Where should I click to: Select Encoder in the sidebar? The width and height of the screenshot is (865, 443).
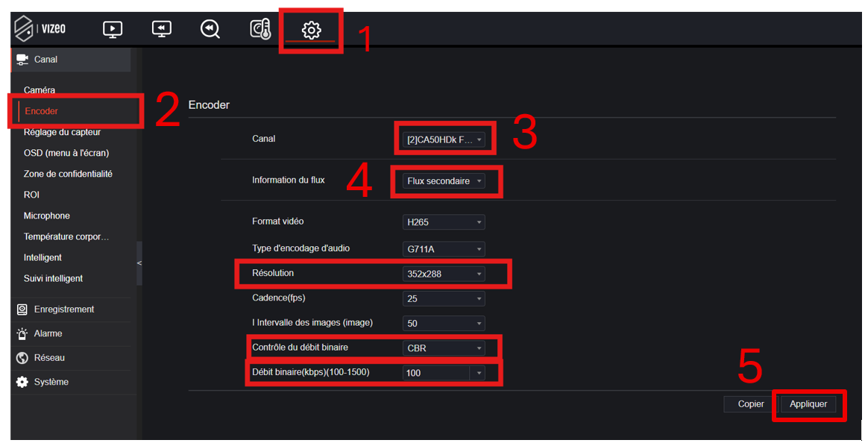point(42,111)
